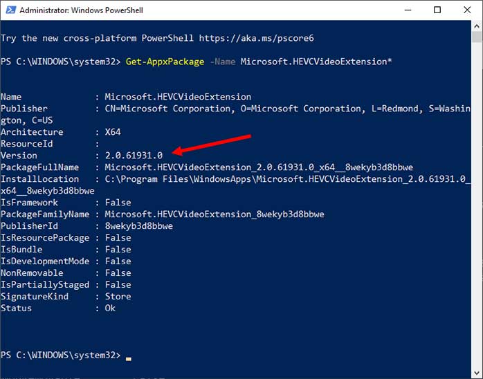Click the empty vertical scrollbar track

477,207
